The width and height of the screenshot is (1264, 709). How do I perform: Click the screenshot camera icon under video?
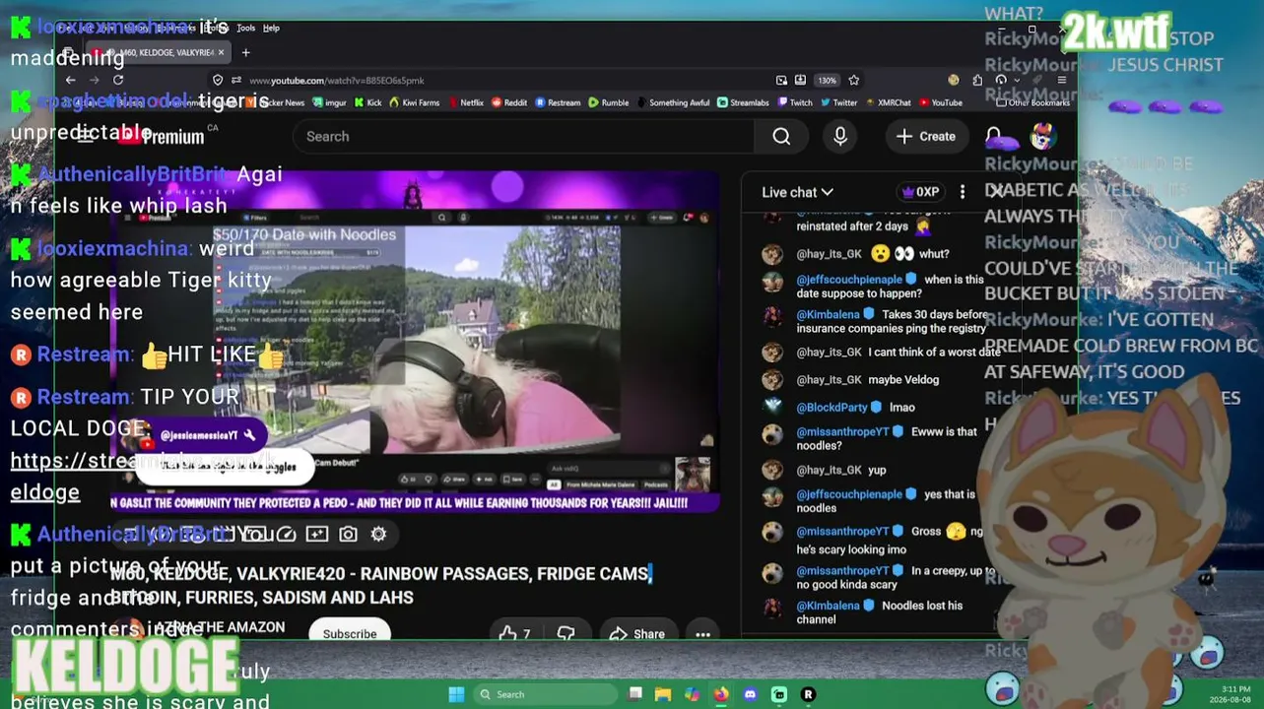pyautogui.click(x=348, y=534)
